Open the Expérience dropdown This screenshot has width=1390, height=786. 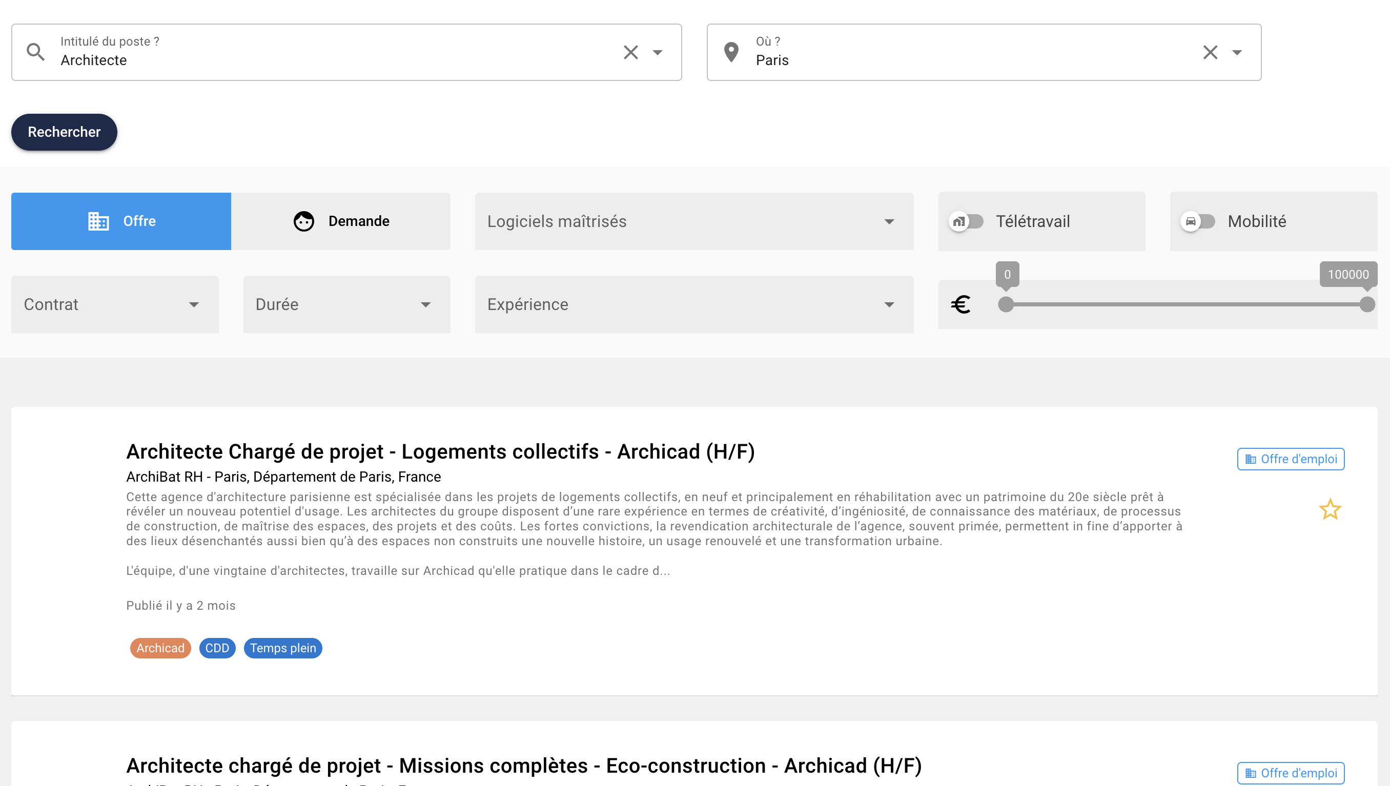coord(694,304)
